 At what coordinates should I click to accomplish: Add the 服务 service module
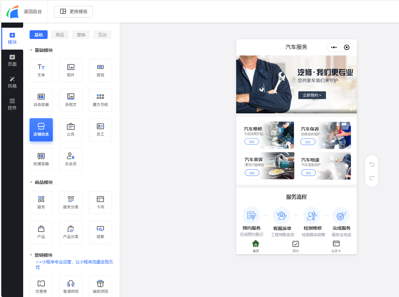point(41,203)
